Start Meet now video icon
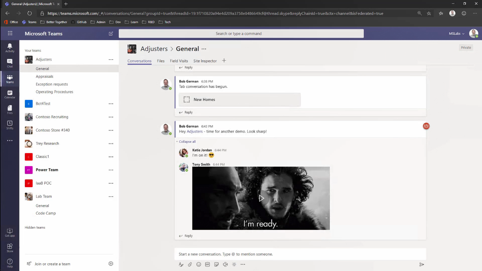Image resolution: width=482 pixels, height=271 pixels. [x=225, y=265]
